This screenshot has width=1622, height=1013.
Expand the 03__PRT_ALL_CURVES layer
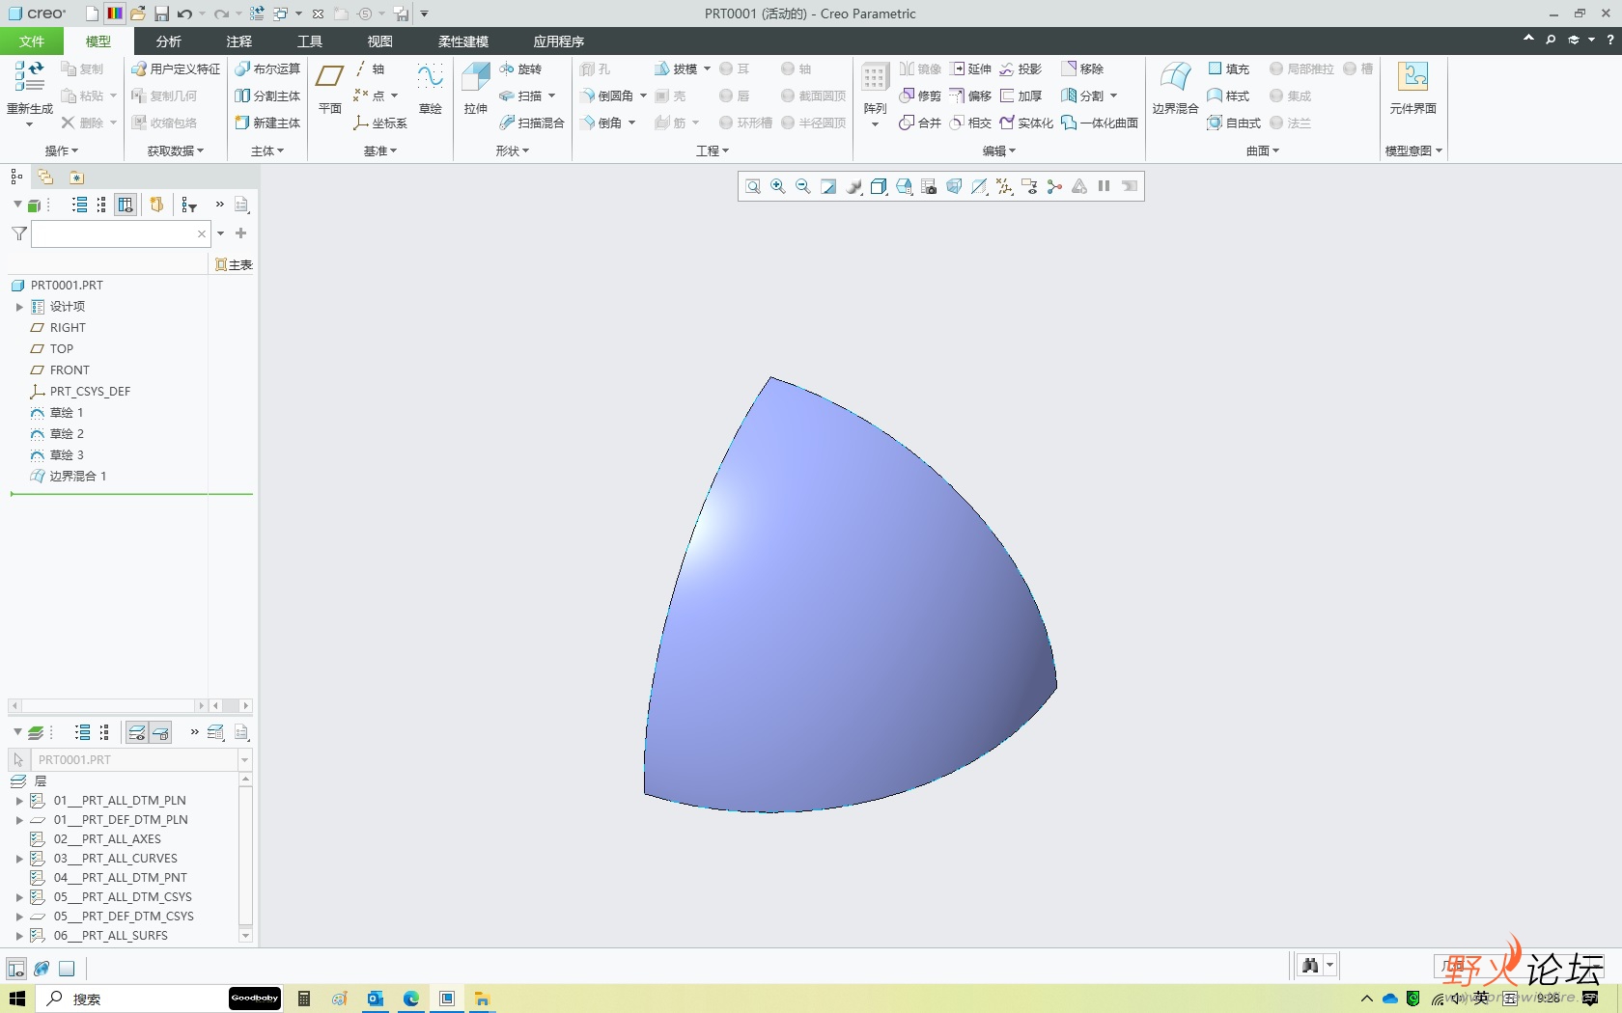[x=18, y=859]
